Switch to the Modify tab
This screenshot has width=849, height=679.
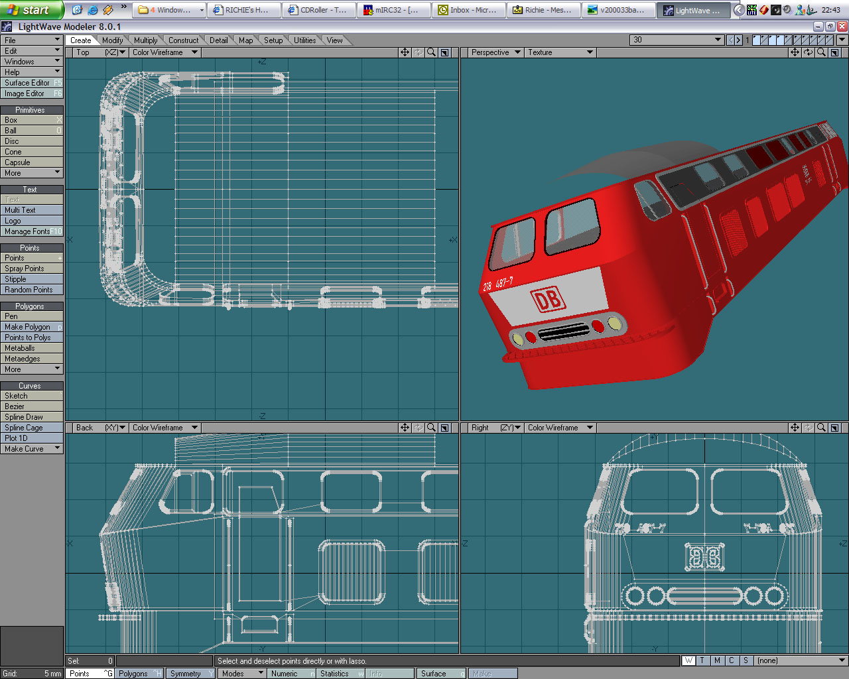click(x=112, y=40)
